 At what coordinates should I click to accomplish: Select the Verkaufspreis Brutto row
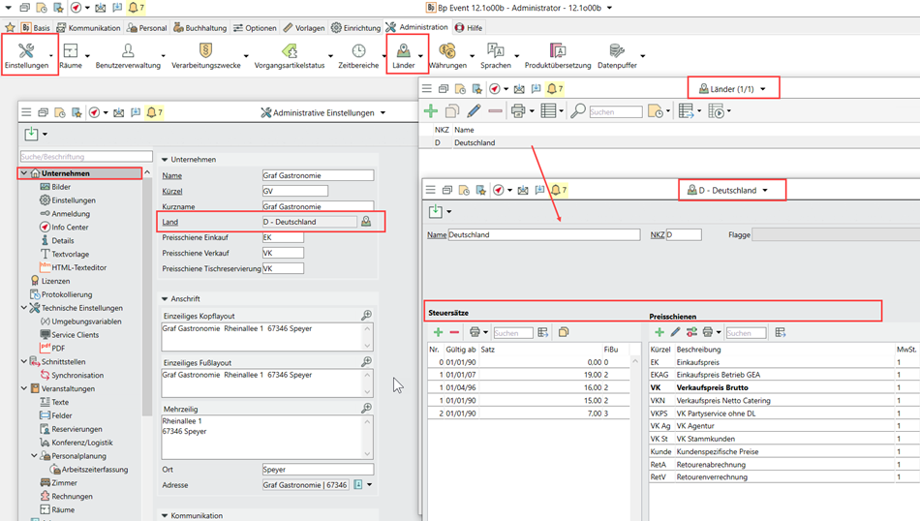(712, 386)
